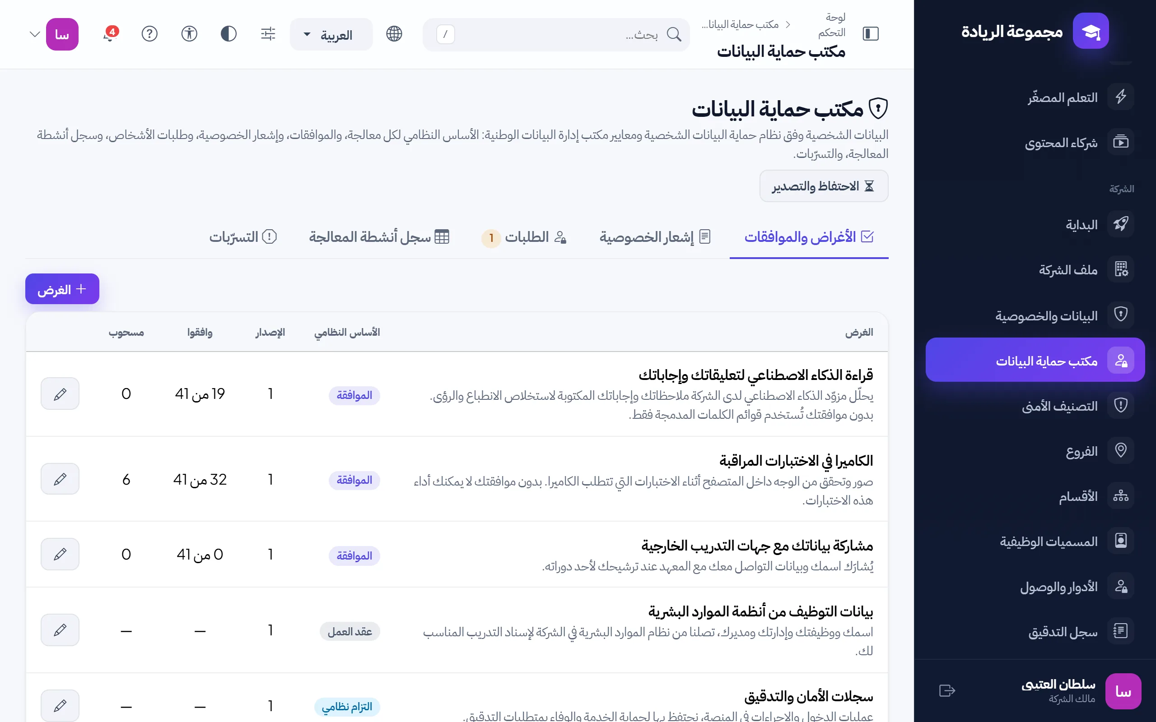Click the الاحتفاظ والتصدير button
This screenshot has height=722, width=1156.
(x=824, y=186)
